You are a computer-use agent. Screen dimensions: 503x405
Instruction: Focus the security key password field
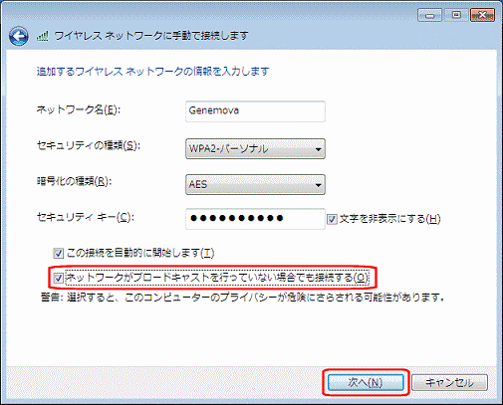255,219
